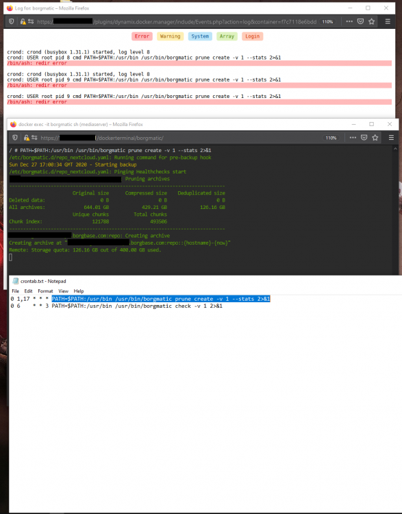Viewport: 402px width, 514px height.
Task: Click the '429.21 GB' compressed size value
Action: coord(154,207)
